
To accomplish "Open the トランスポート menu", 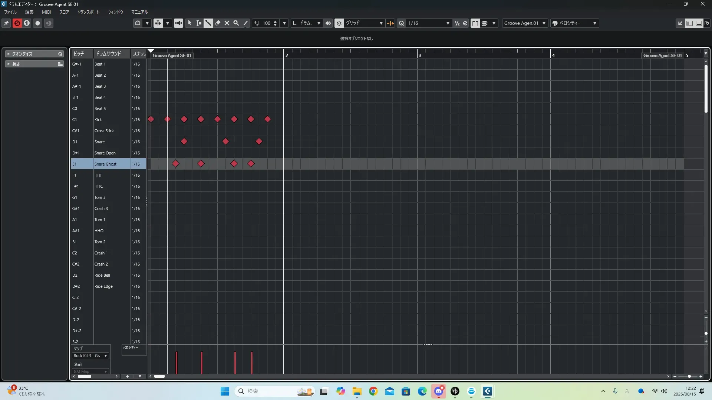I will (x=88, y=12).
